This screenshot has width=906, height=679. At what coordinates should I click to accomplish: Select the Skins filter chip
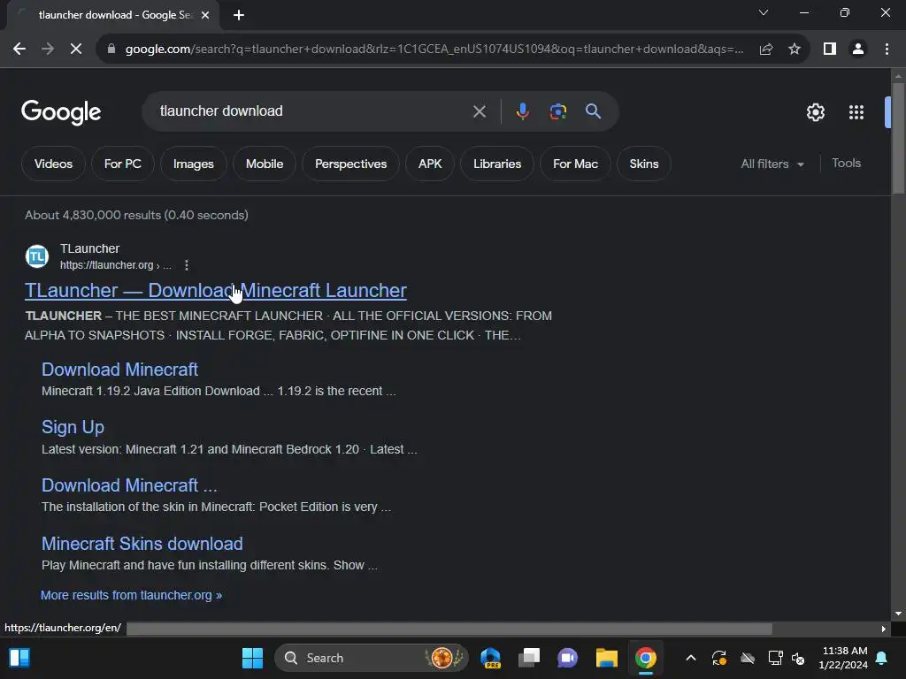(644, 164)
